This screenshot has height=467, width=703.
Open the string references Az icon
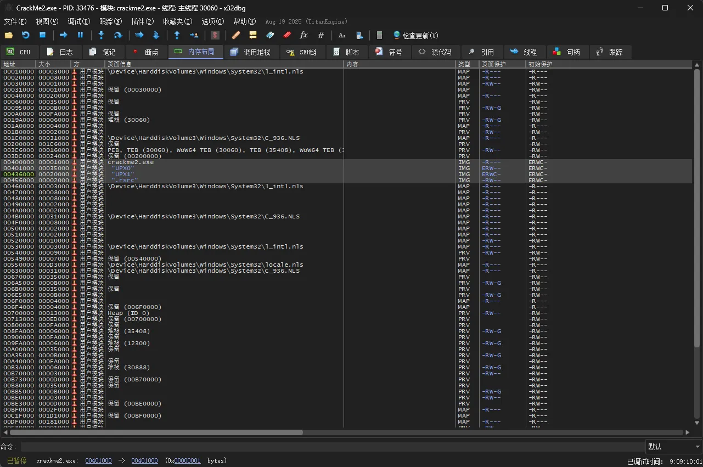point(342,35)
